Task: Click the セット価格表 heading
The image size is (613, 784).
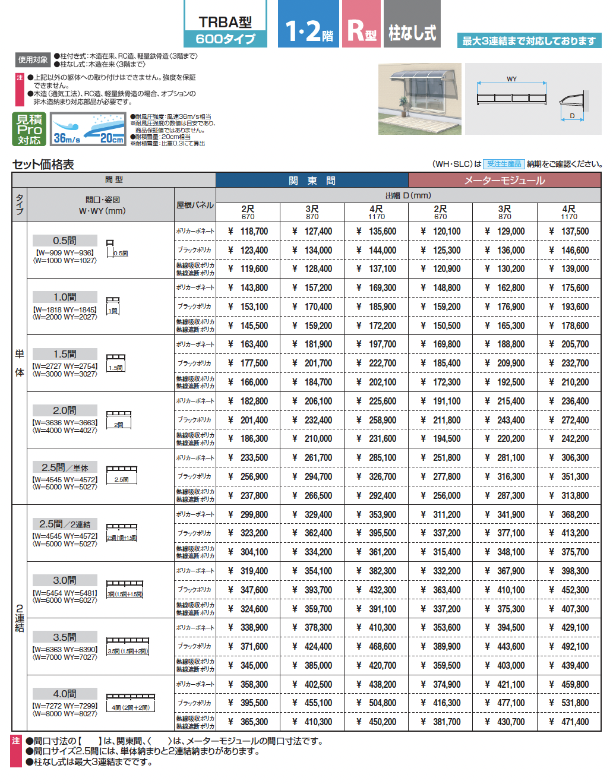Action: pos(43,165)
